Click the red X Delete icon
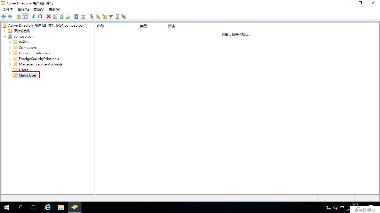Image resolution: width=380 pixels, height=213 pixels. pyautogui.click(x=48, y=17)
